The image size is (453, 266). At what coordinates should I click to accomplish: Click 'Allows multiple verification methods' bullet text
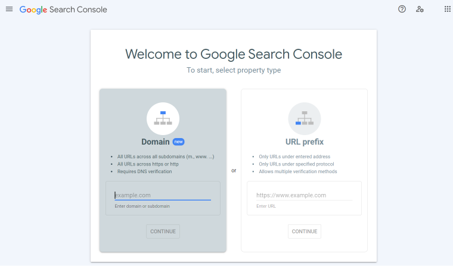pos(298,171)
